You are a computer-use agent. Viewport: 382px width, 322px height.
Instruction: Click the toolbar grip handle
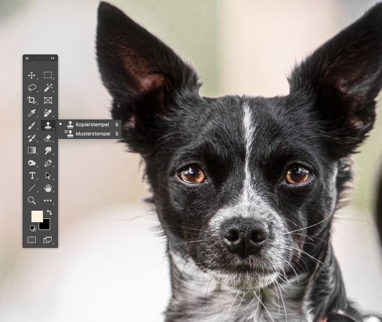(40, 64)
